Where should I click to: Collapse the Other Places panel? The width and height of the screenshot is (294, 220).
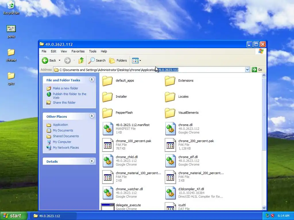pyautogui.click(x=92, y=116)
